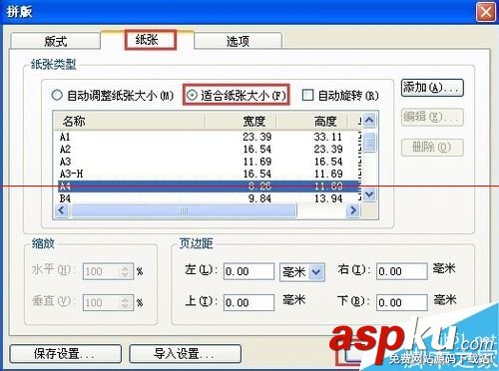Sort paper list by 宽度 column header
The image size is (499, 371).
[241, 121]
